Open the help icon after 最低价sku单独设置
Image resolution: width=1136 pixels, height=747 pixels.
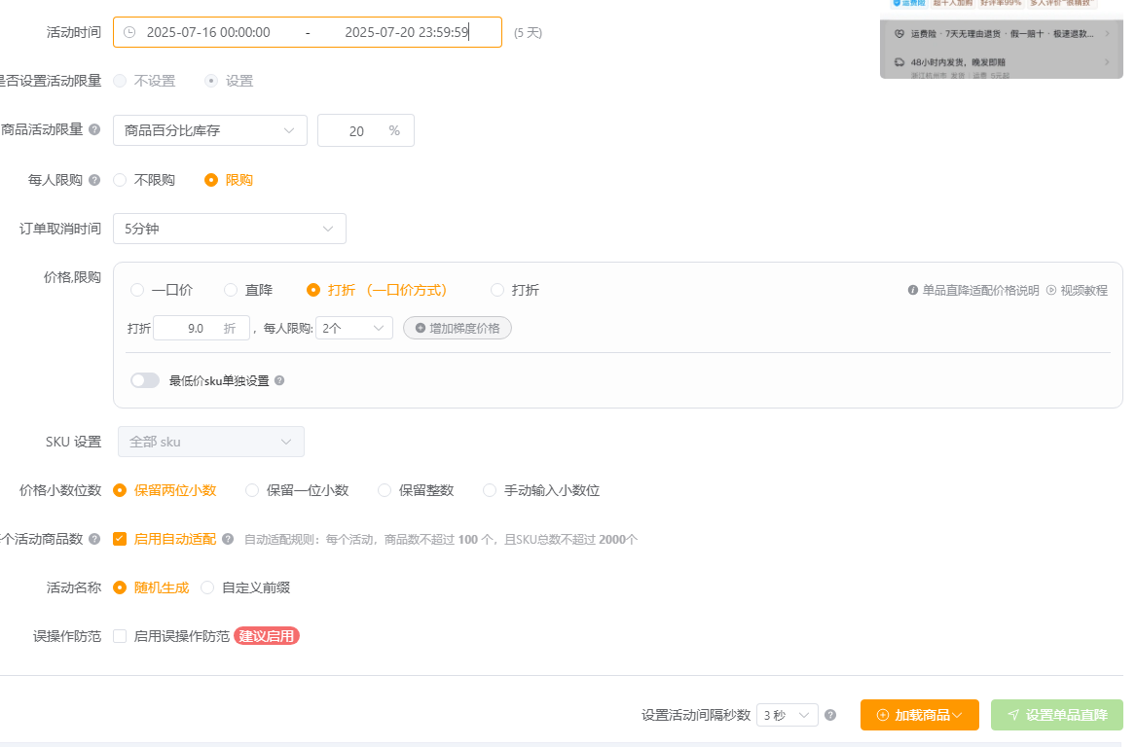[279, 380]
